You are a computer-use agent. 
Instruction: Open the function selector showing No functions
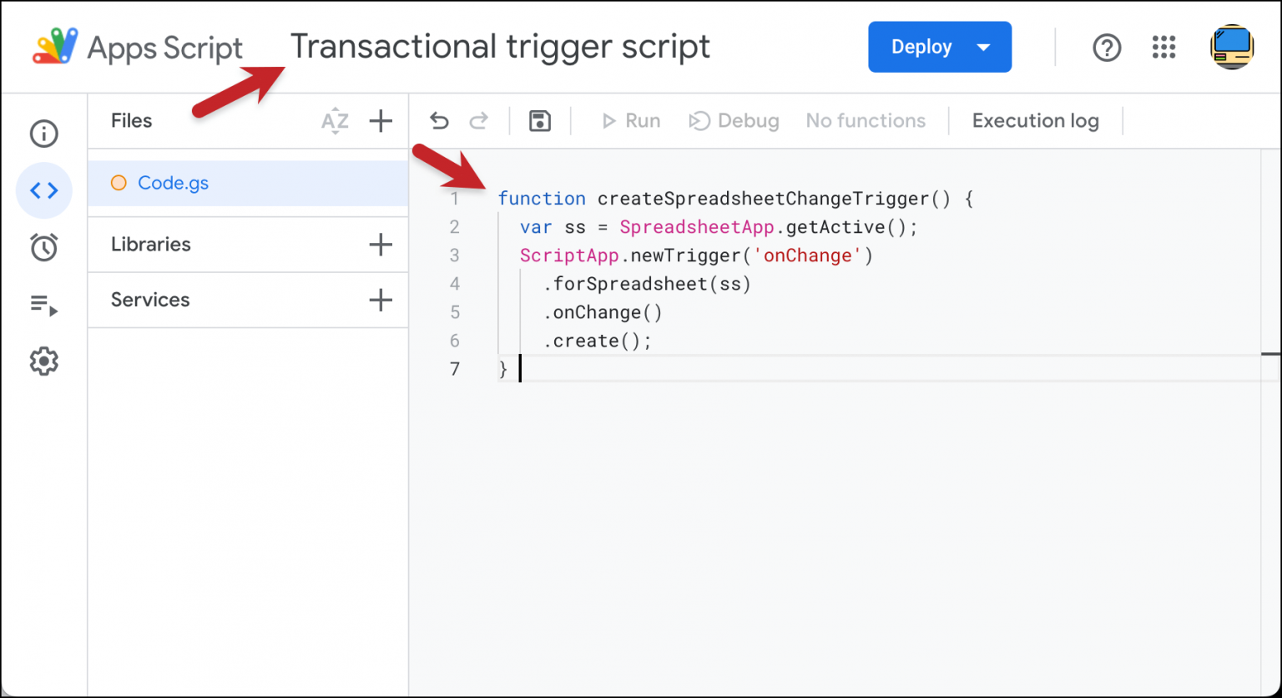(x=866, y=120)
